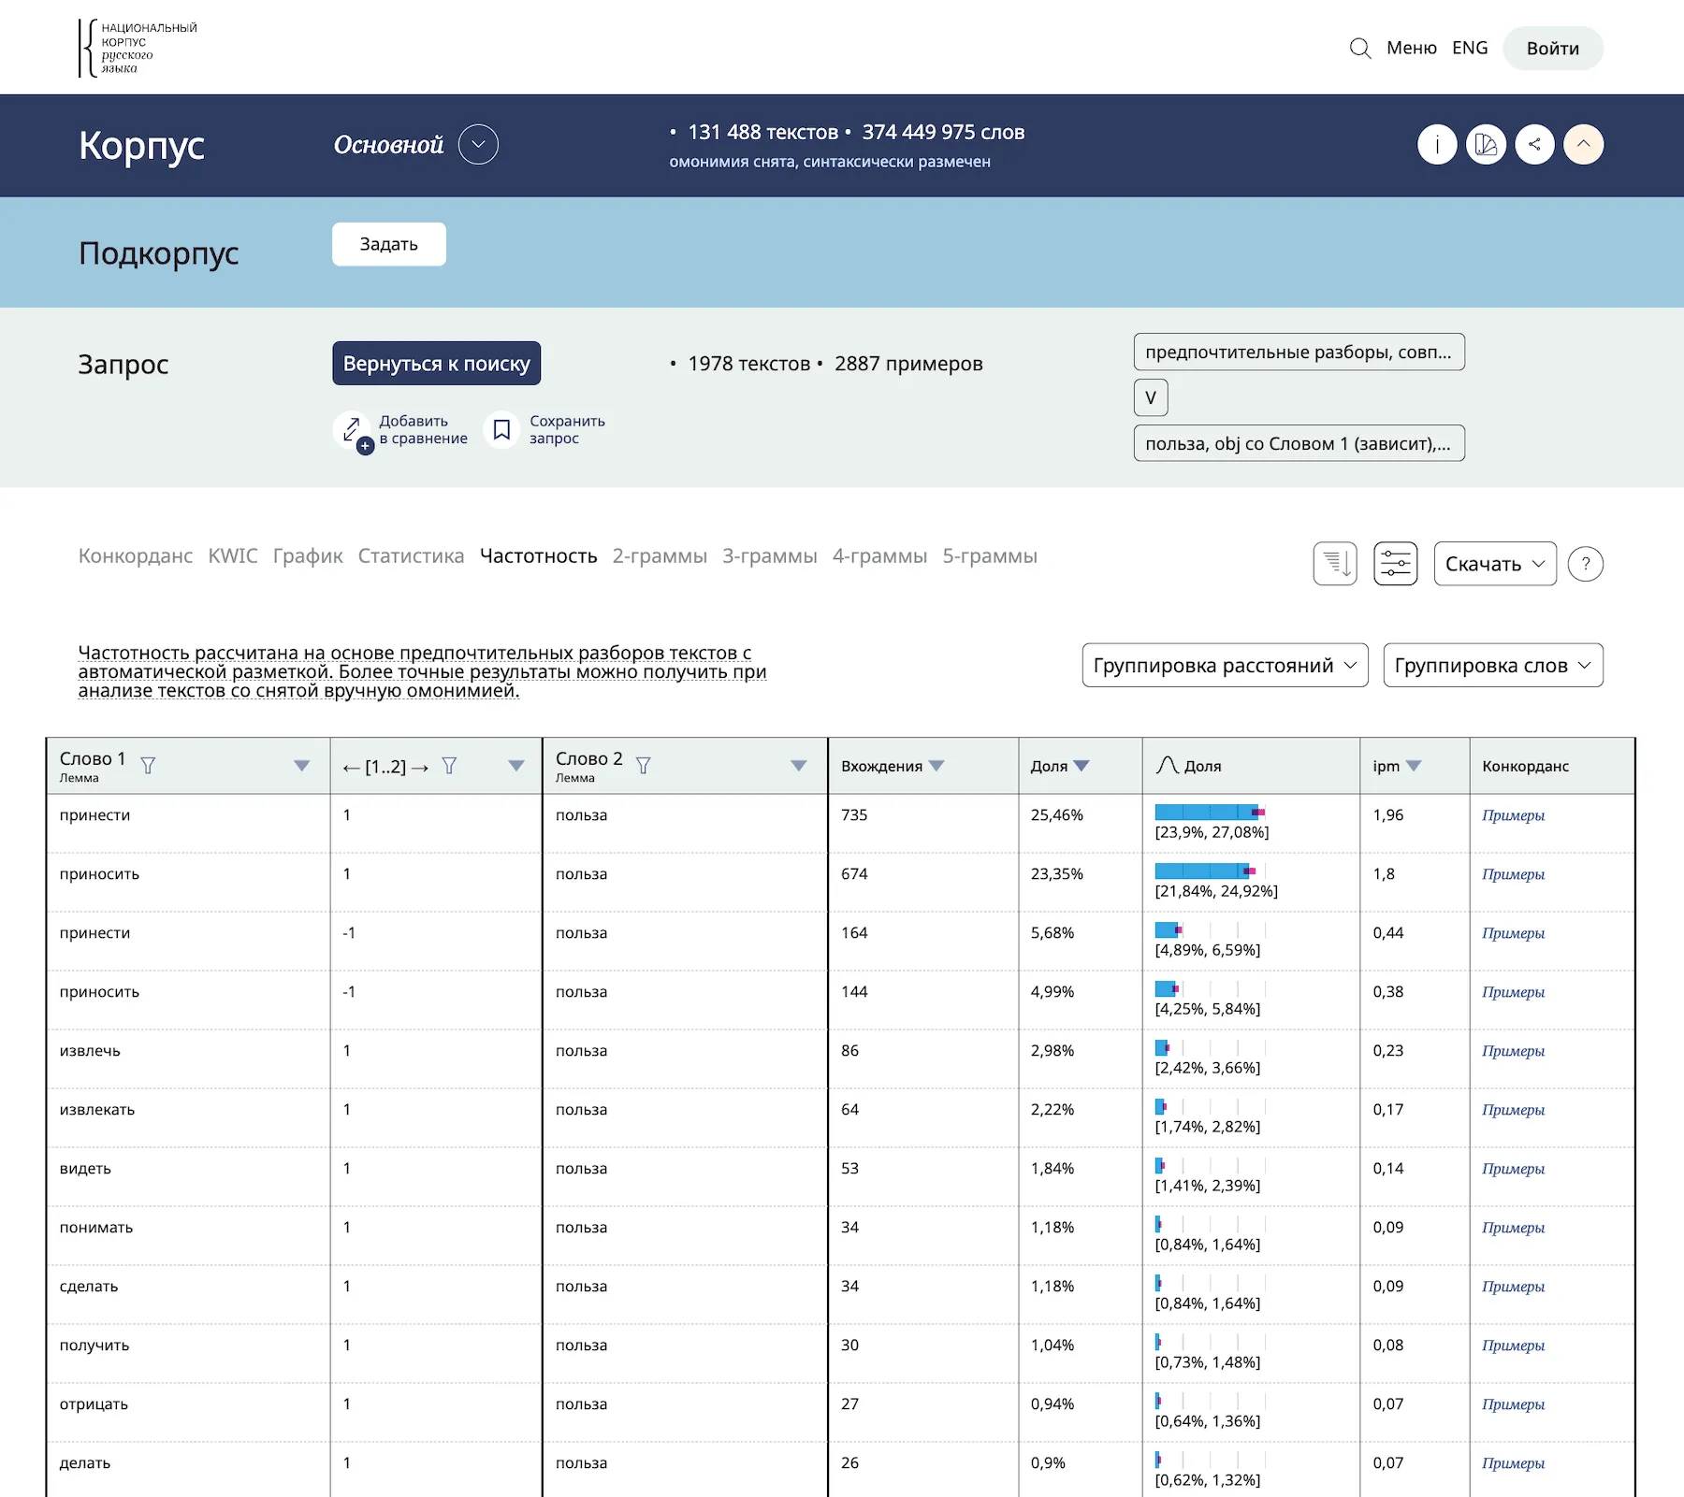Open Примеры for принести distance 1
Image resolution: width=1684 pixels, height=1497 pixels.
coord(1513,815)
